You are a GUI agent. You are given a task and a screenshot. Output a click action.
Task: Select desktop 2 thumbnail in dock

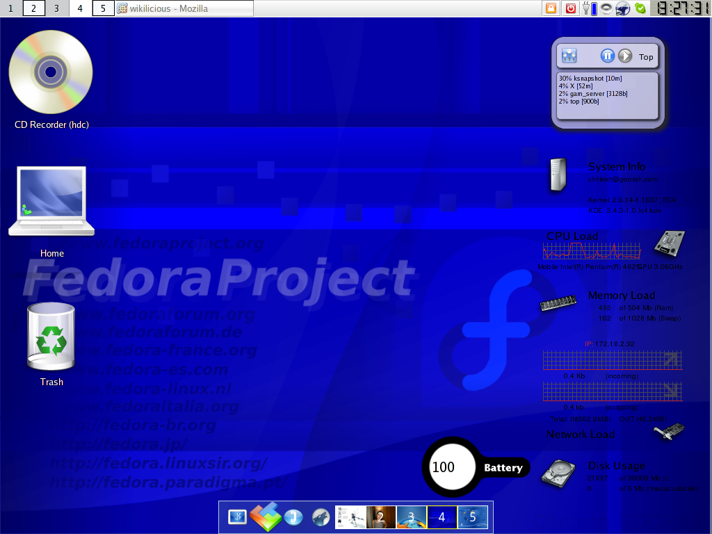pyautogui.click(x=381, y=517)
